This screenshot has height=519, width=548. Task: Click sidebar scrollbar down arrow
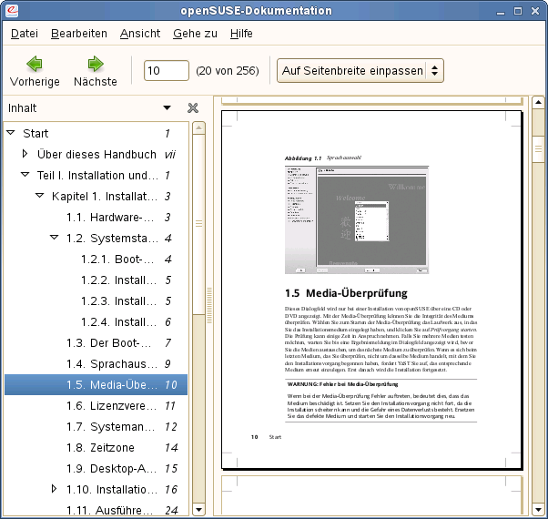[198, 510]
